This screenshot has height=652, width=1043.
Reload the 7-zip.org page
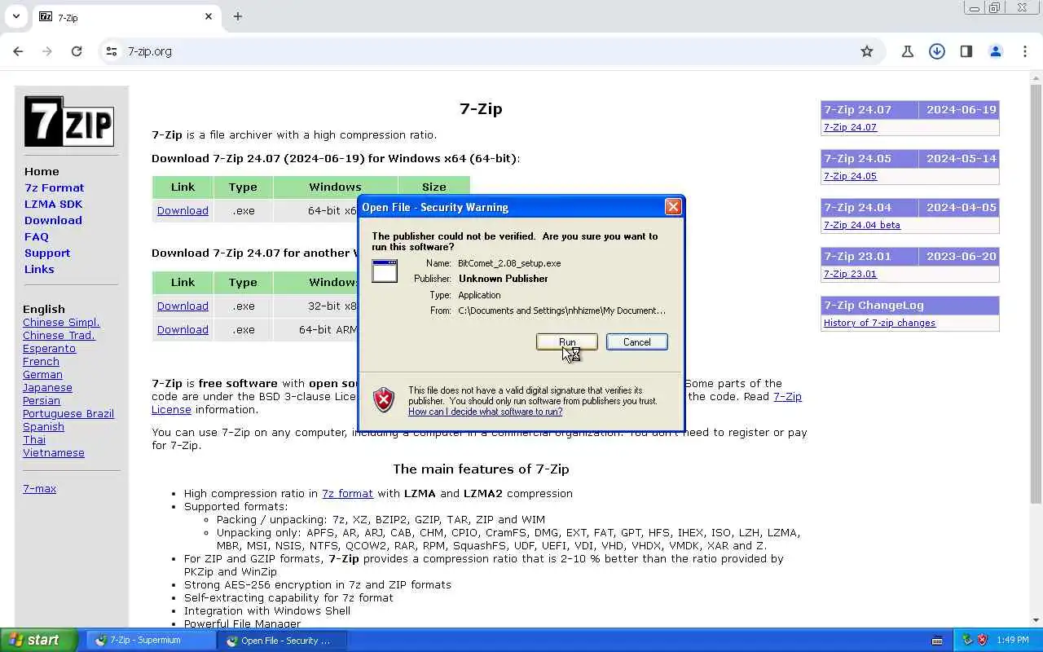(77, 51)
